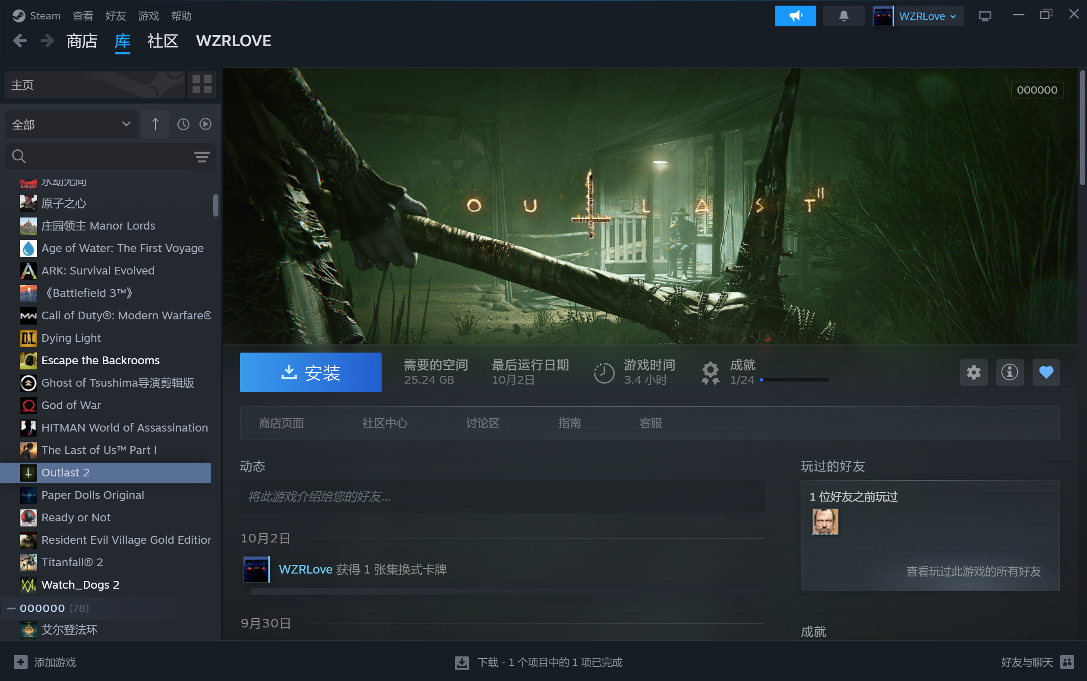The image size is (1087, 681).
Task: Open the 商店 store tab
Action: pyautogui.click(x=82, y=41)
